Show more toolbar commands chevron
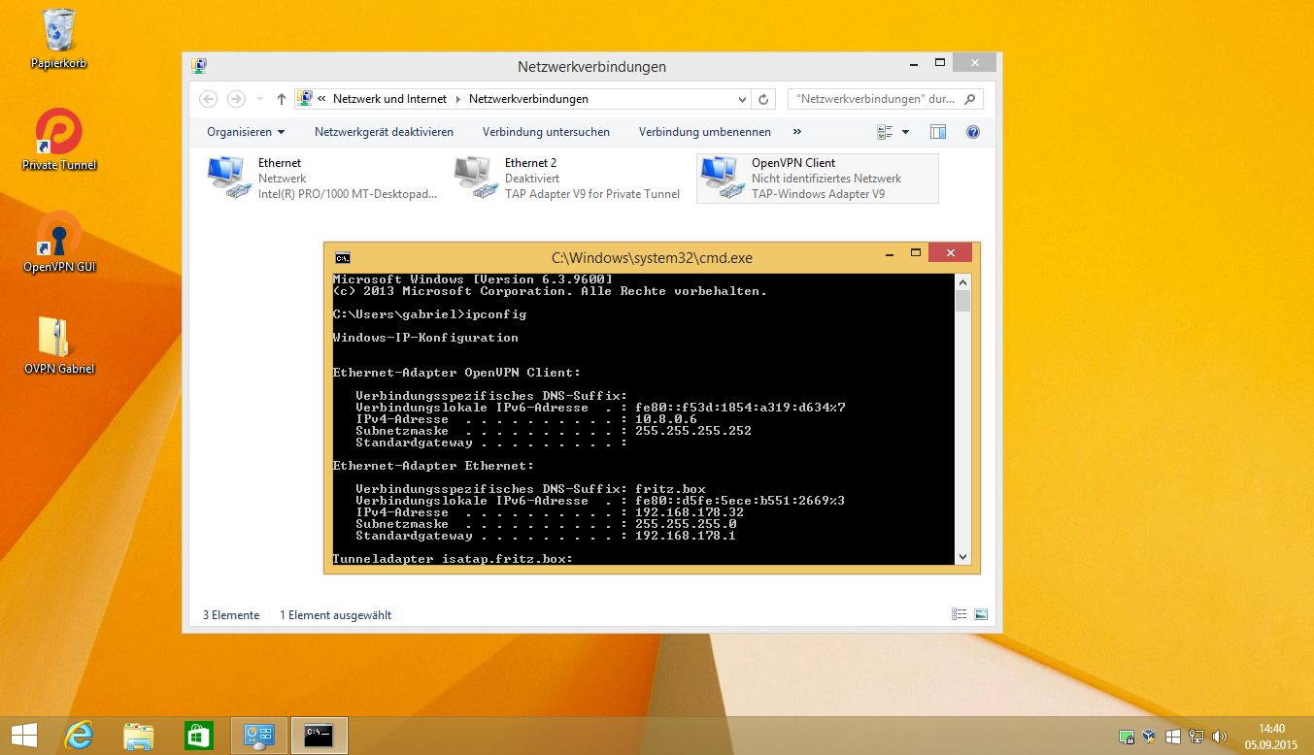This screenshot has height=755, width=1314. (x=797, y=132)
